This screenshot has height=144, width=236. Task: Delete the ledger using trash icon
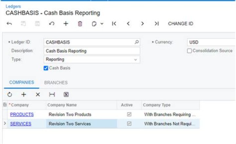(80, 24)
